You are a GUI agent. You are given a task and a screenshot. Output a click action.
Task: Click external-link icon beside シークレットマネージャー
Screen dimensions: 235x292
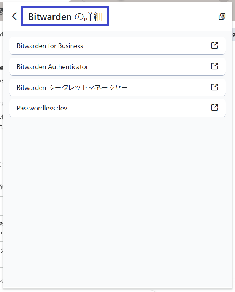[x=214, y=87]
